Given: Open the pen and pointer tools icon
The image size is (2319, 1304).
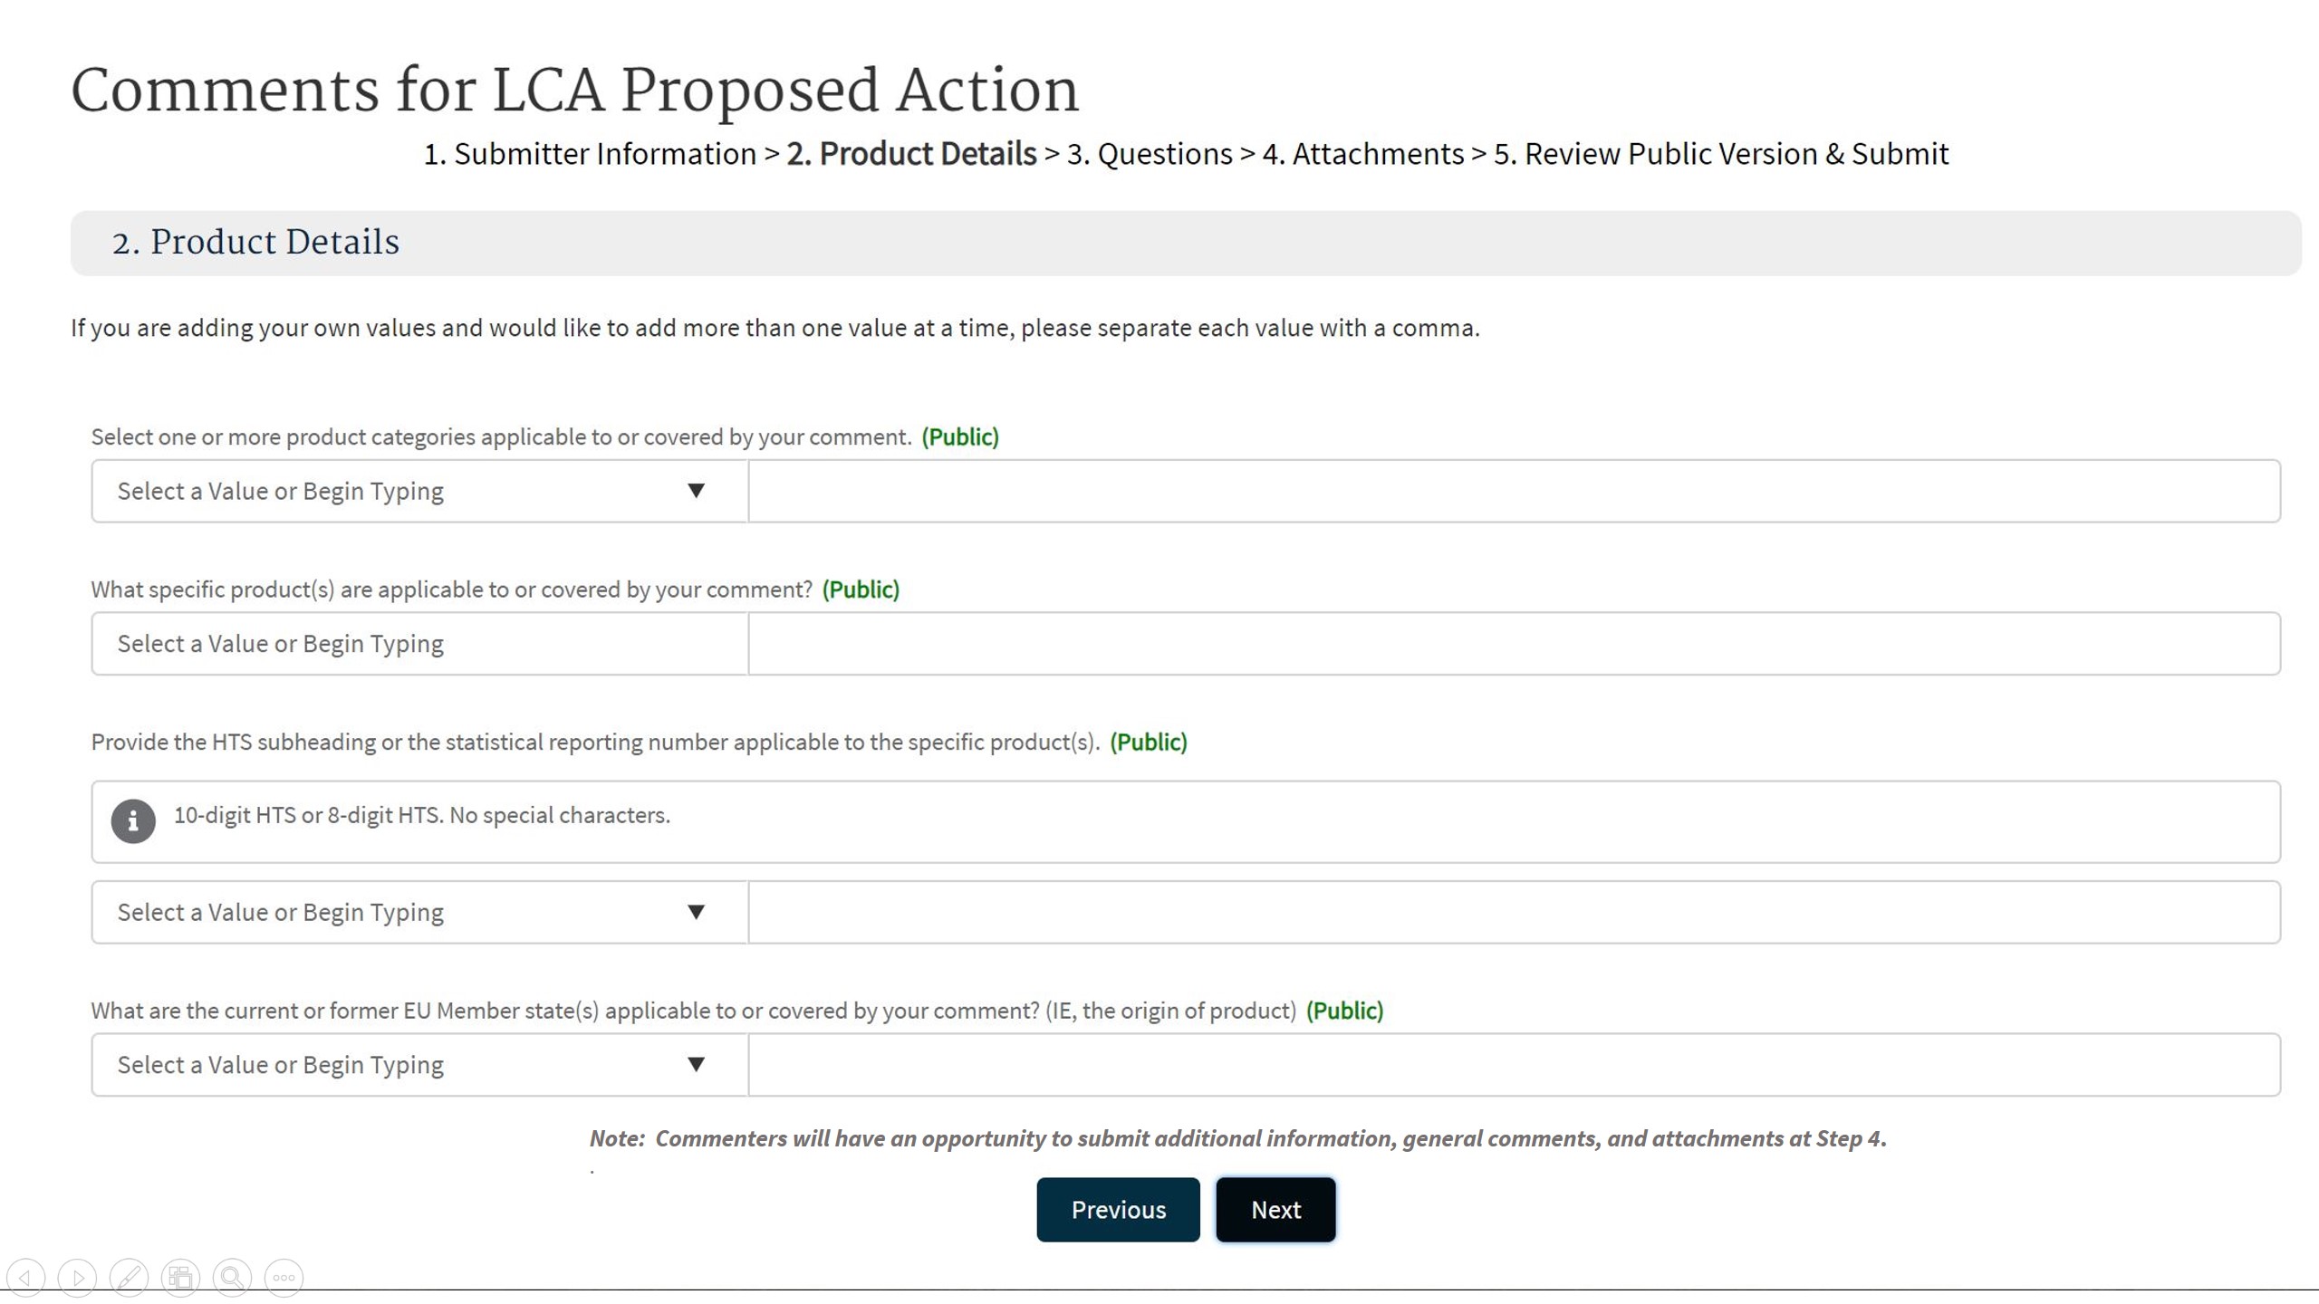Looking at the screenshot, I should (x=129, y=1278).
